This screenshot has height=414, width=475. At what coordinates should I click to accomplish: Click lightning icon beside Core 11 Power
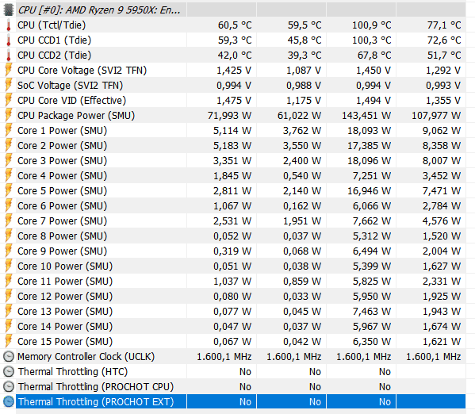point(9,281)
